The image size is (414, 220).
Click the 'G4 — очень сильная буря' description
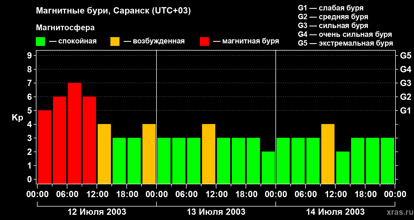(x=345, y=34)
